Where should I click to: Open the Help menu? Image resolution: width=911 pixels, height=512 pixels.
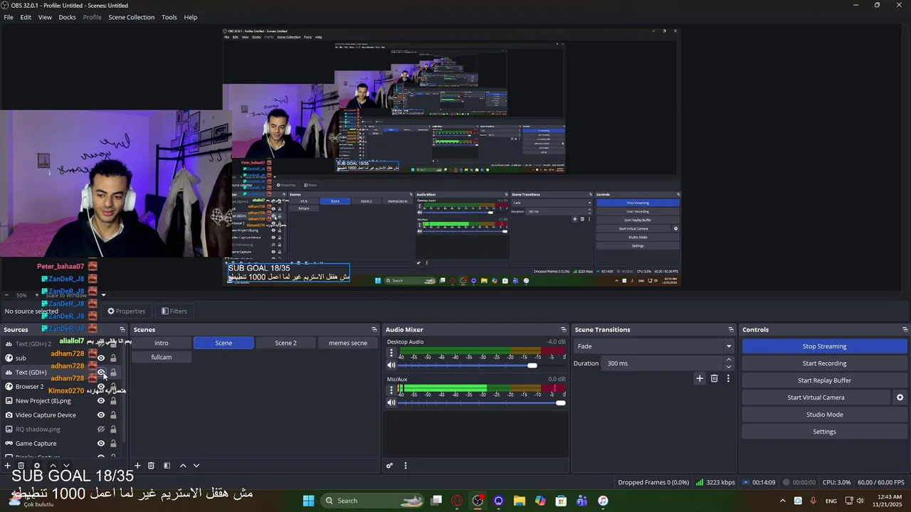click(x=191, y=17)
